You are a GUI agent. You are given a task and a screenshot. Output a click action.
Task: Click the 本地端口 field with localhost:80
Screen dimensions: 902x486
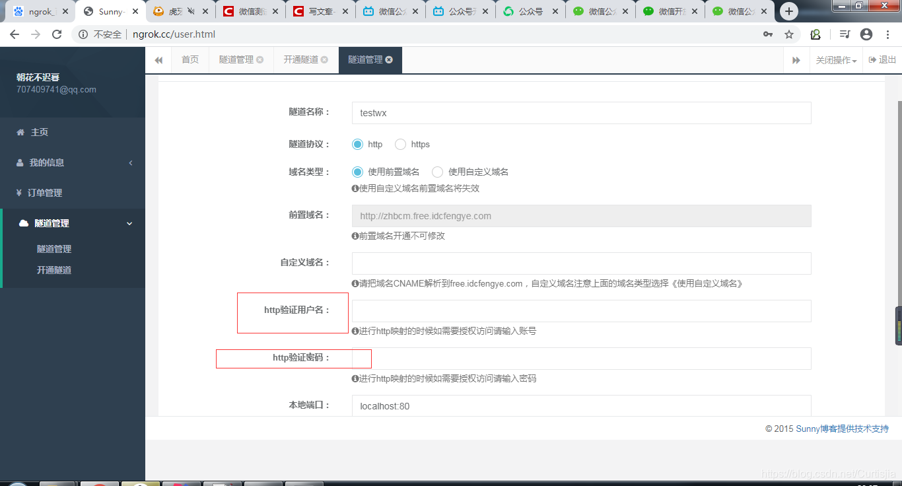[x=581, y=406]
